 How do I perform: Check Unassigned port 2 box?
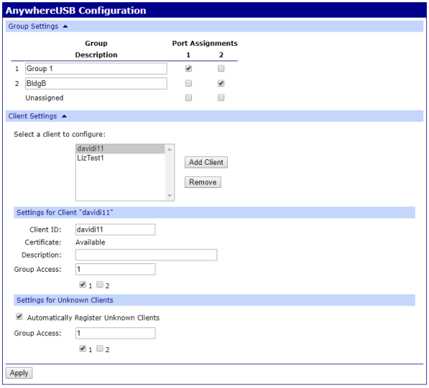click(x=221, y=98)
